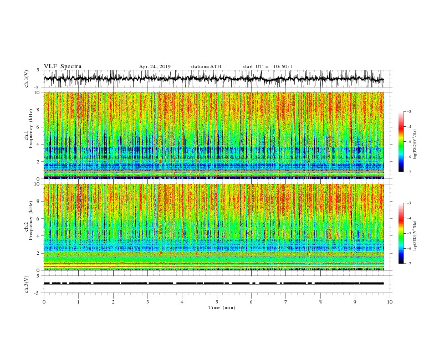Click the "-5" tick on the lower colorbar

[409, 233]
